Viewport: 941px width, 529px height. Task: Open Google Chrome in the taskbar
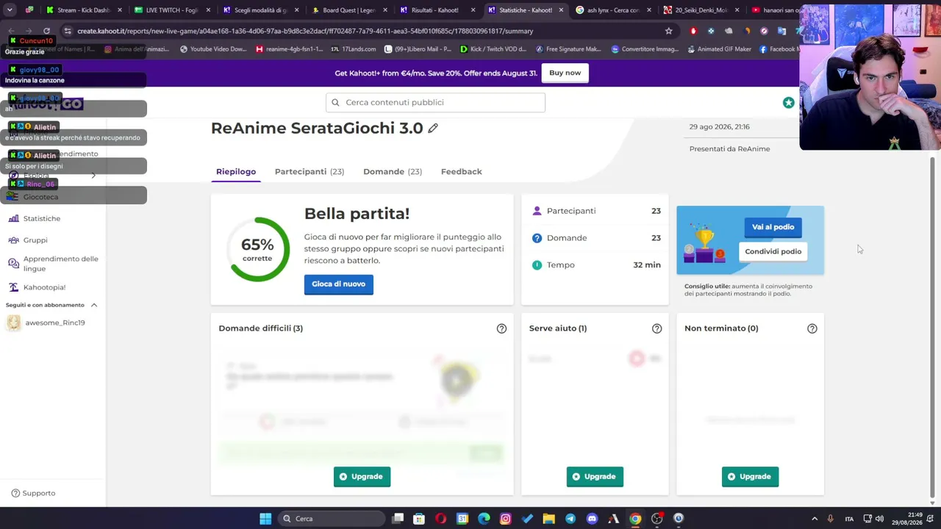pos(635,519)
